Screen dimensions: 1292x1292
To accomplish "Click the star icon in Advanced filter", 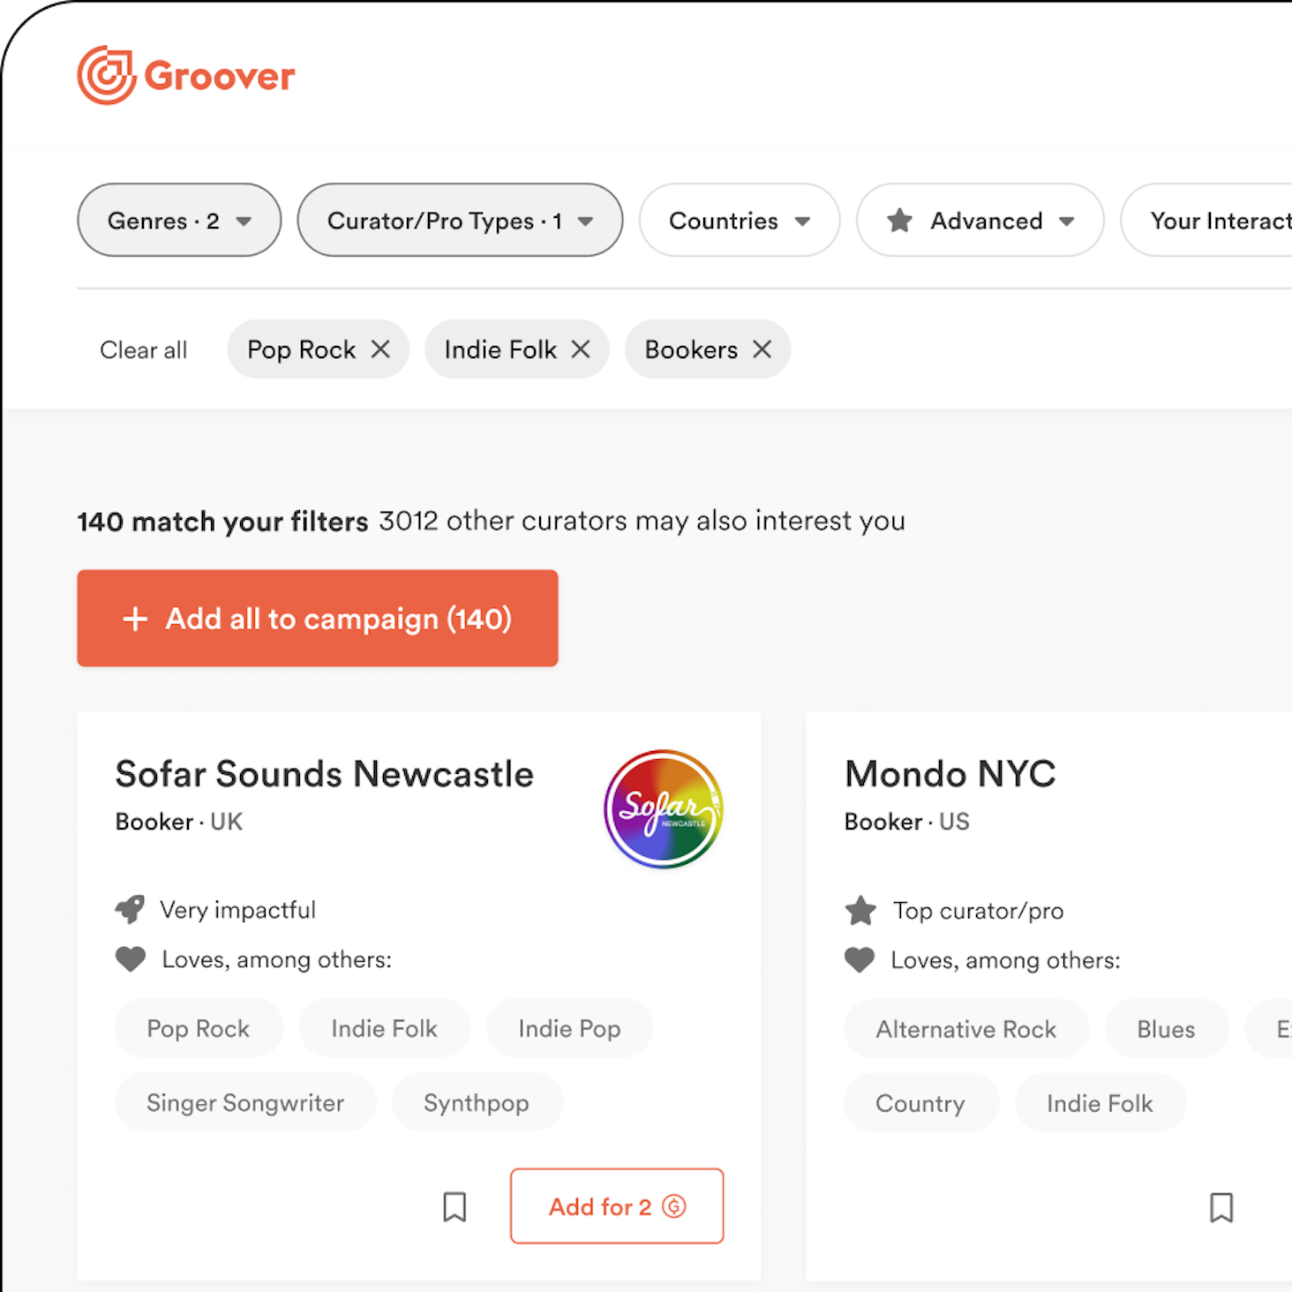I will pos(899,220).
